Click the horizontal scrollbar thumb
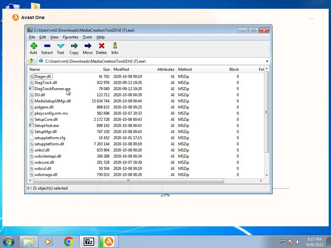 129,181
